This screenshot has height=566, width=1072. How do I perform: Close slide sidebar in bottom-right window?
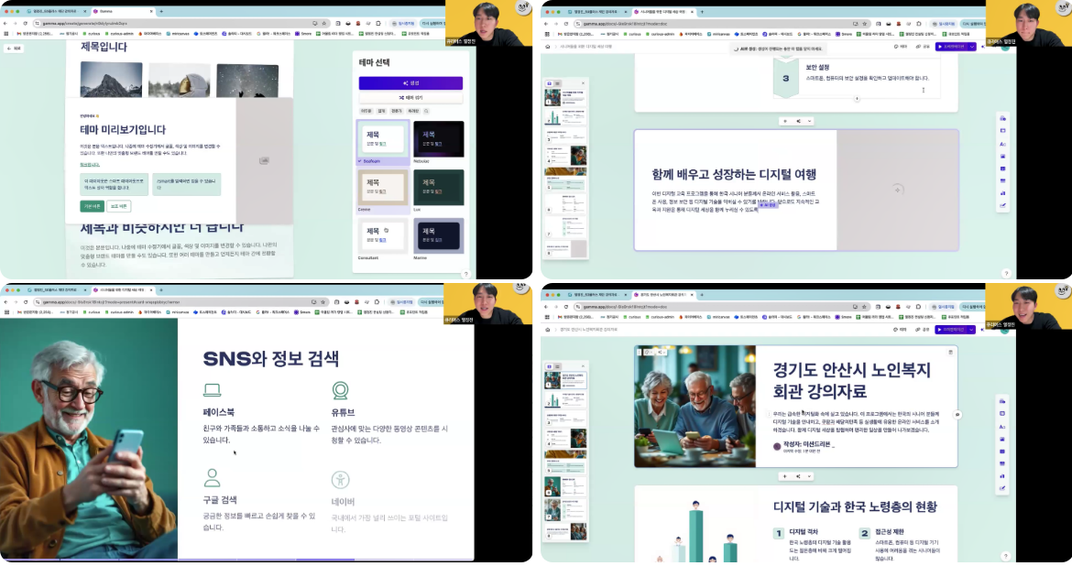click(583, 366)
